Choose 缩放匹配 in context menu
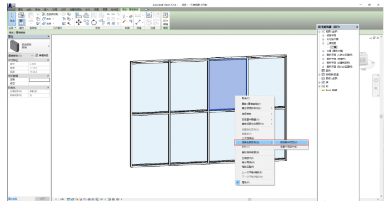The image size is (389, 204). coord(255,167)
